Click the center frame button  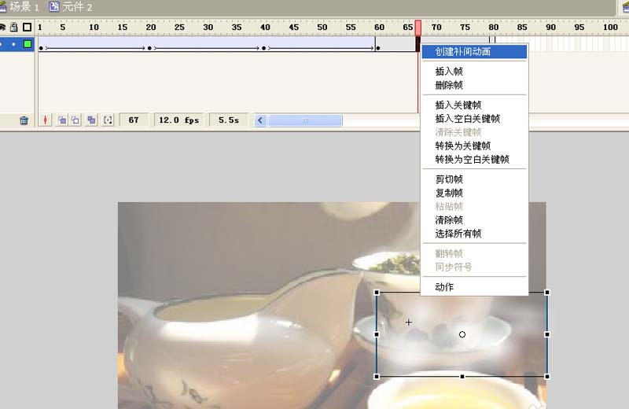click(x=46, y=120)
